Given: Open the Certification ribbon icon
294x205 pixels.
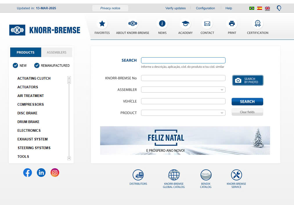Looking at the screenshot, I should [258, 23].
